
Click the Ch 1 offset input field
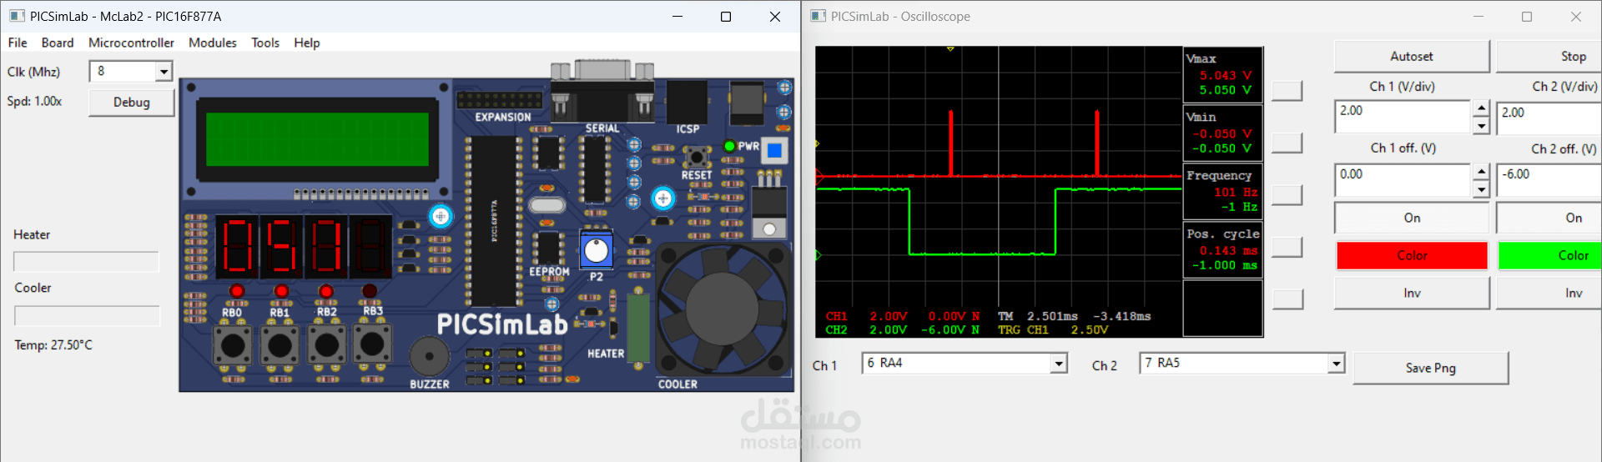tap(1403, 180)
